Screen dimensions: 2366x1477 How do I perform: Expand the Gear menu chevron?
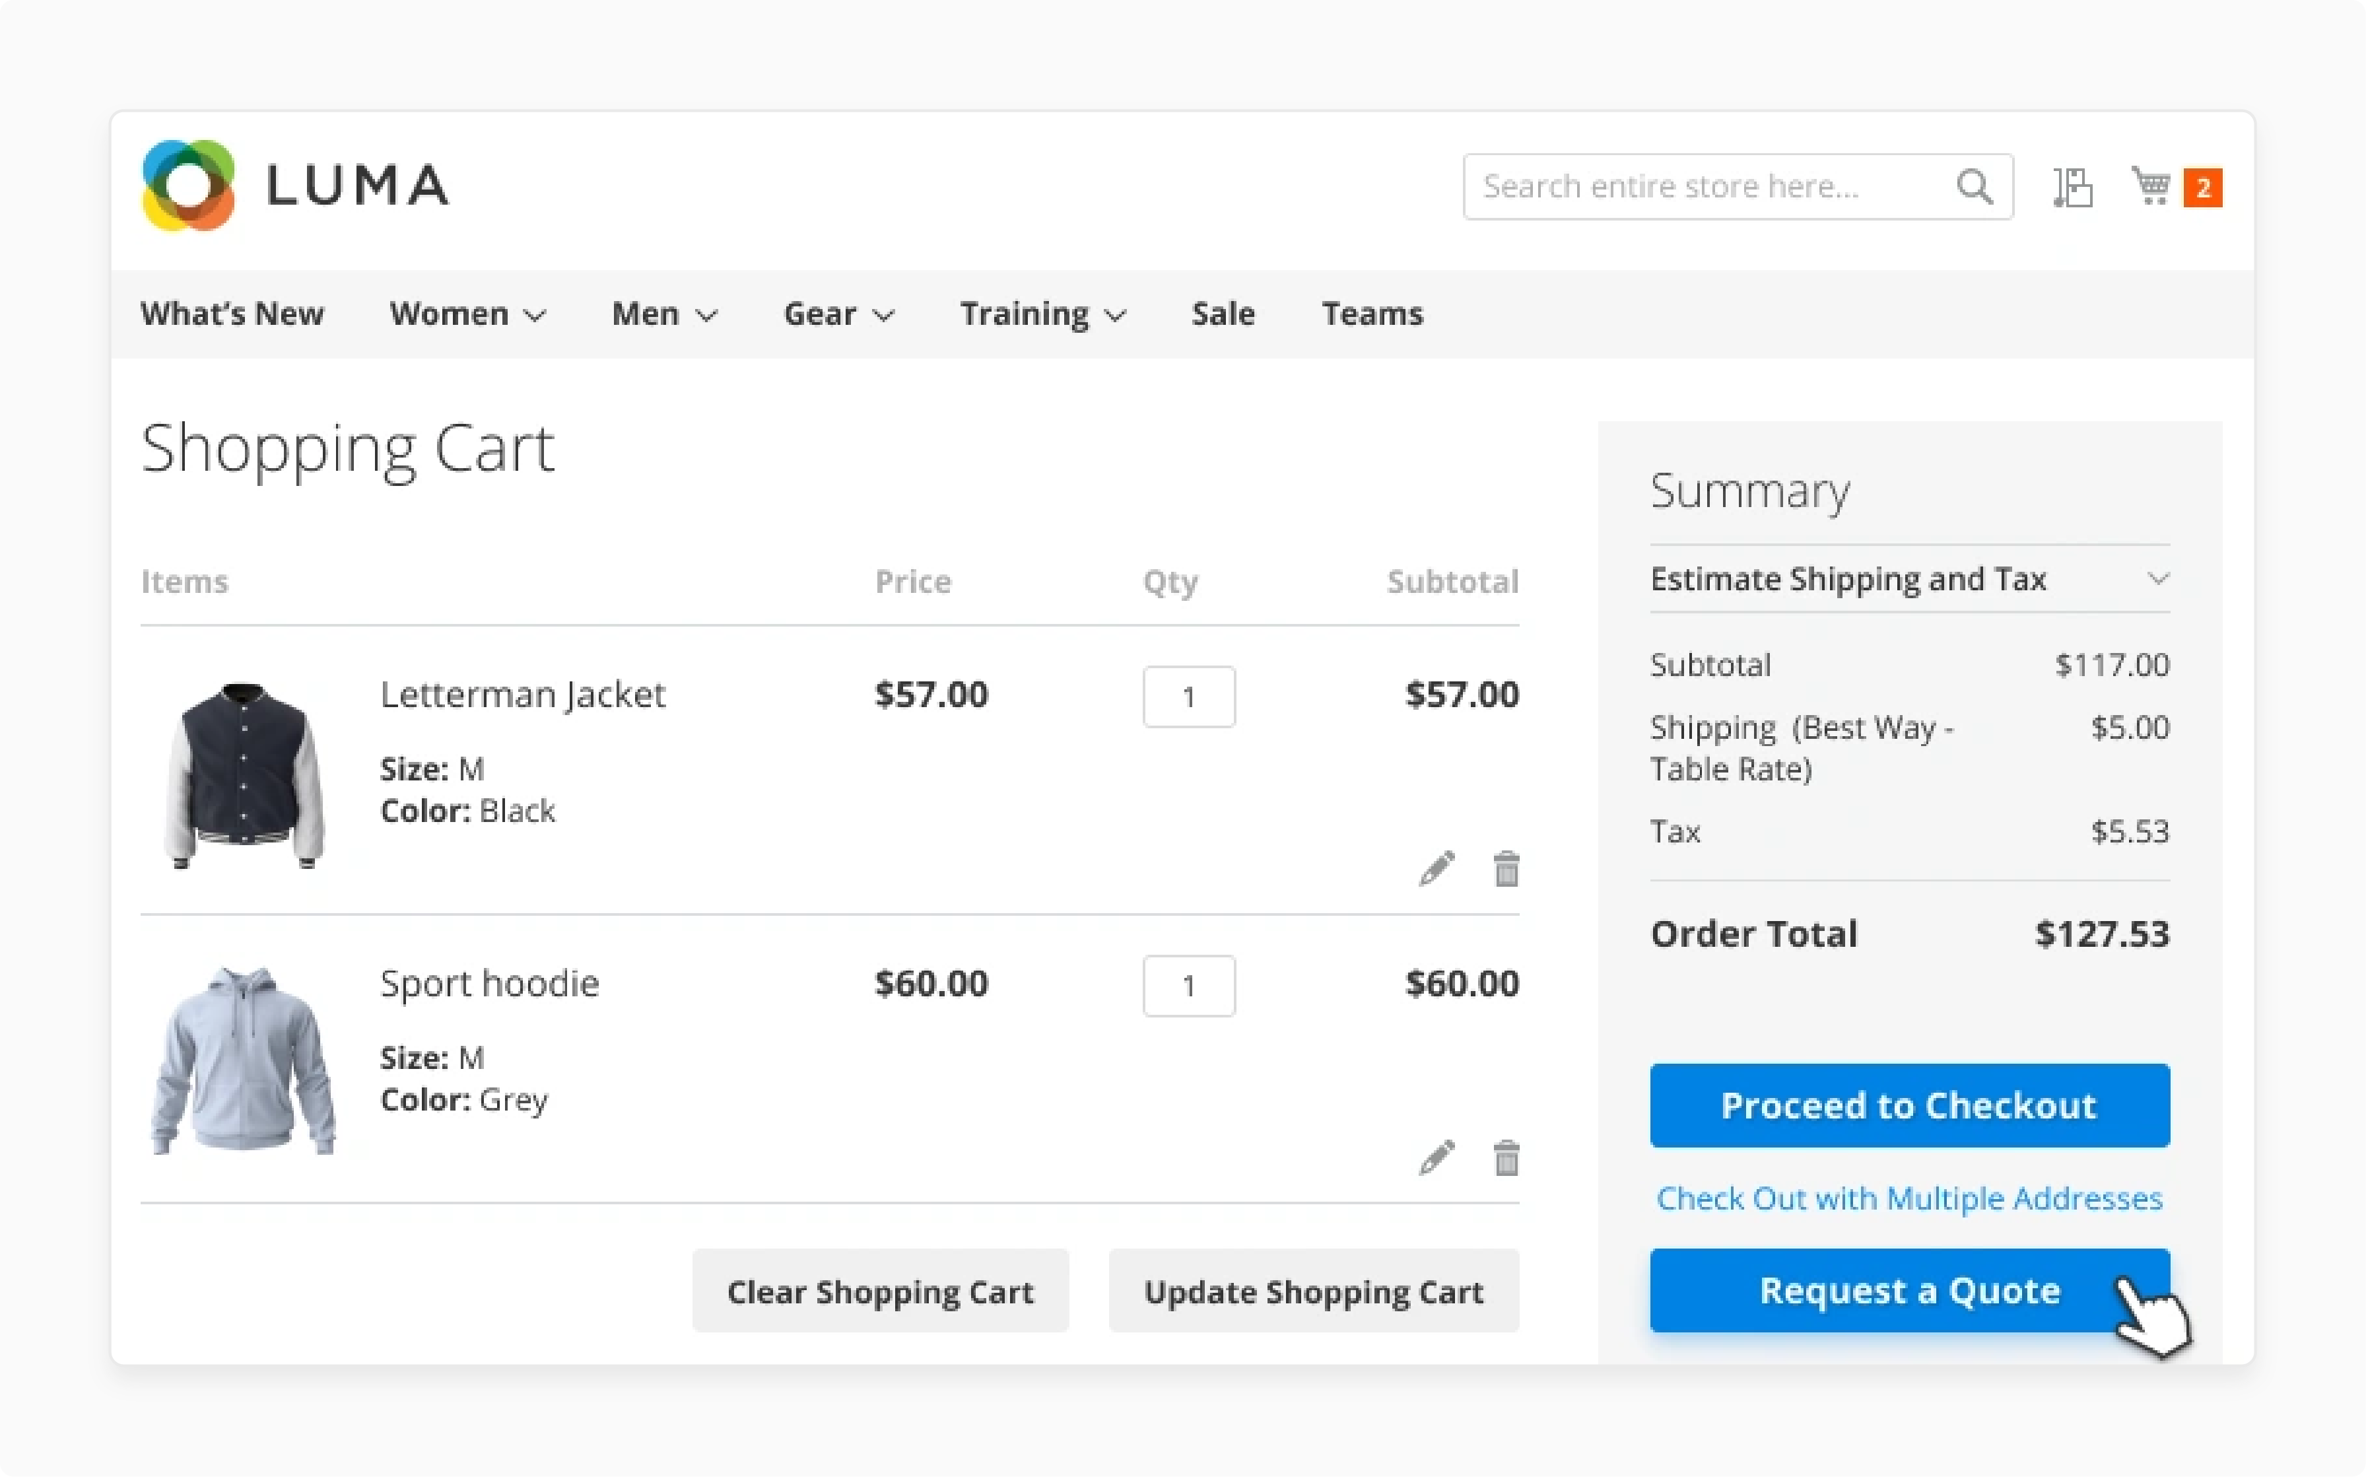(x=883, y=316)
